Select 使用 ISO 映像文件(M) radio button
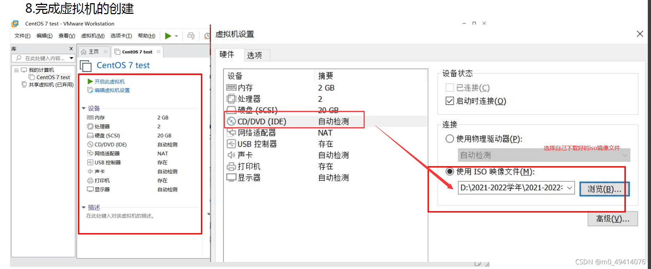This screenshot has width=651, height=269. click(x=450, y=172)
